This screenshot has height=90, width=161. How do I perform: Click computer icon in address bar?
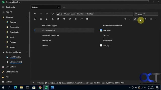[58, 14]
